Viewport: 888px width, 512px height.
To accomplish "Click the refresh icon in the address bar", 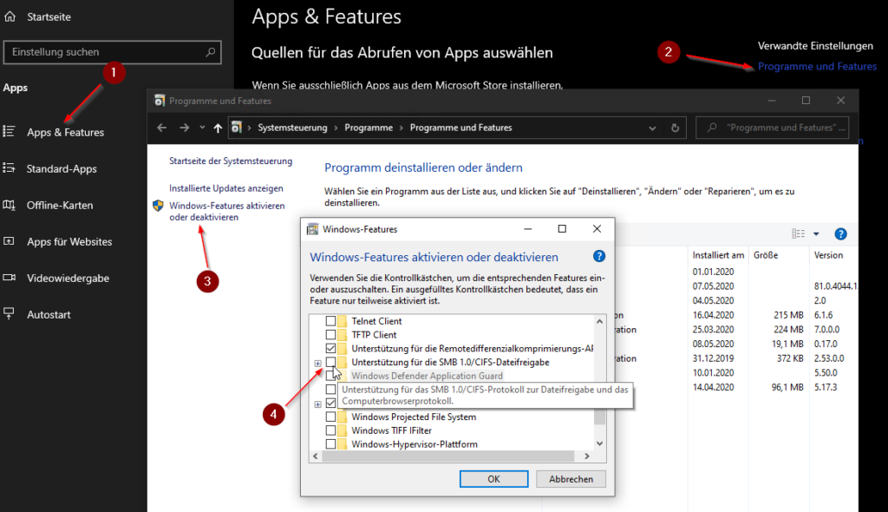I will point(676,127).
